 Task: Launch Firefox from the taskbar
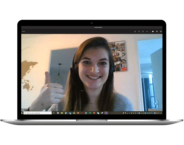click(78, 113)
